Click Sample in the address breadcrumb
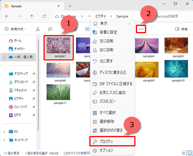The height and width of the screenshot is (156, 193). click(122, 16)
